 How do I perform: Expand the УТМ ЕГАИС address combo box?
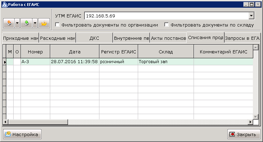251,16
